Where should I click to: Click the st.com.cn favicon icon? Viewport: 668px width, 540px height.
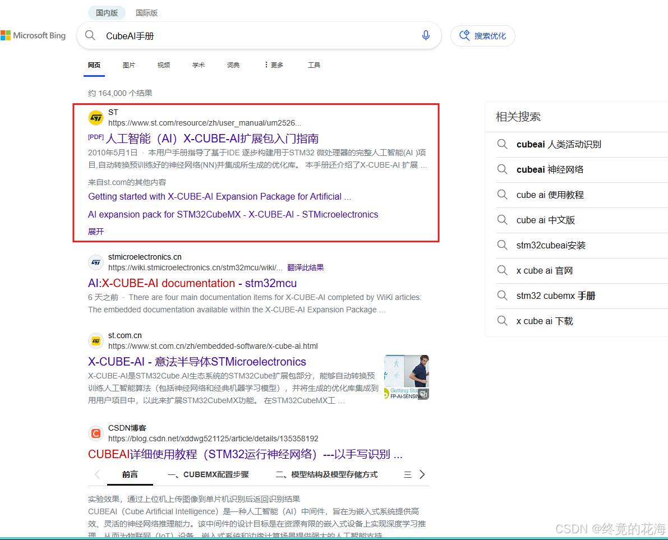point(96,341)
